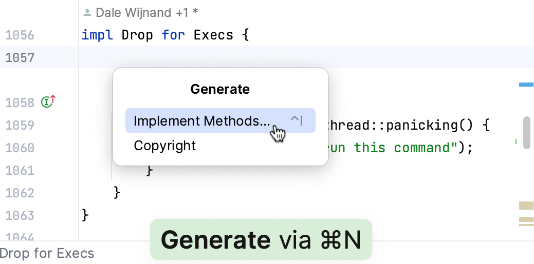Click line number 1056 in the gutter
The image size is (534, 264).
(x=20, y=35)
